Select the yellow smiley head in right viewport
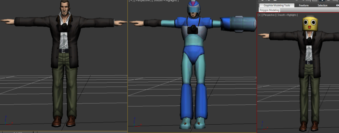The image size is (339, 133). (x=309, y=24)
